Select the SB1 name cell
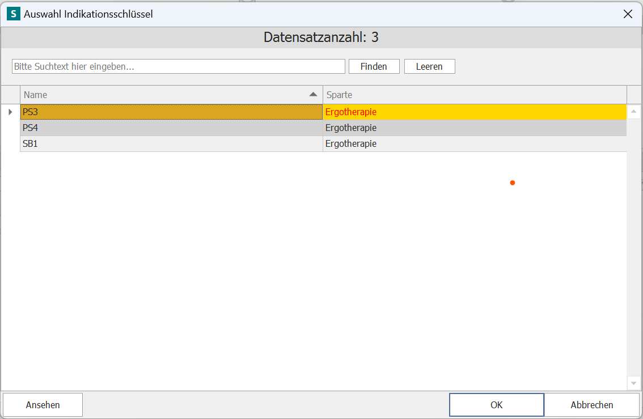 coord(171,144)
